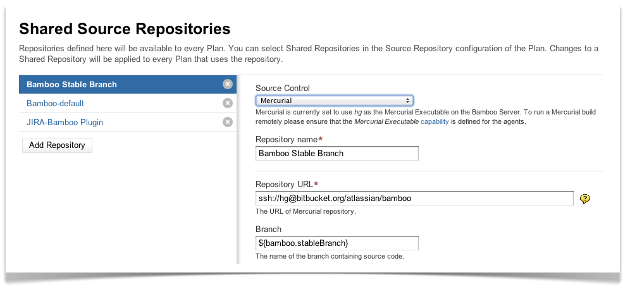Viewport: 630px width, 294px height.
Task: Click the Add Repository button
Action: (x=57, y=145)
